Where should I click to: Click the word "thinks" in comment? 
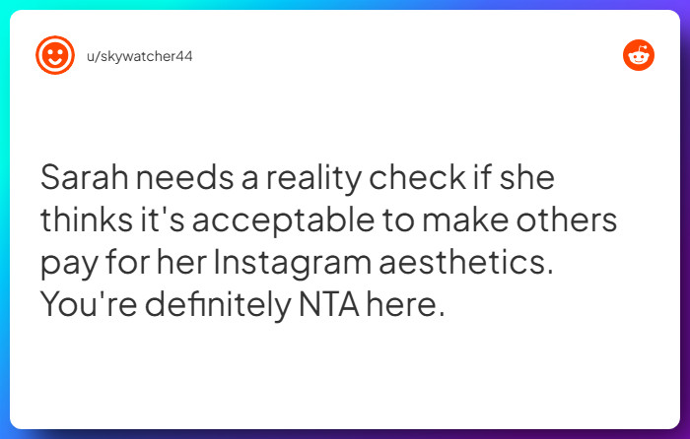(x=87, y=219)
